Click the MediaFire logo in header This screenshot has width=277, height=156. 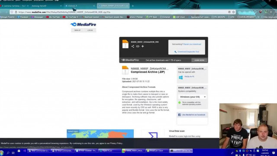[x=83, y=24]
